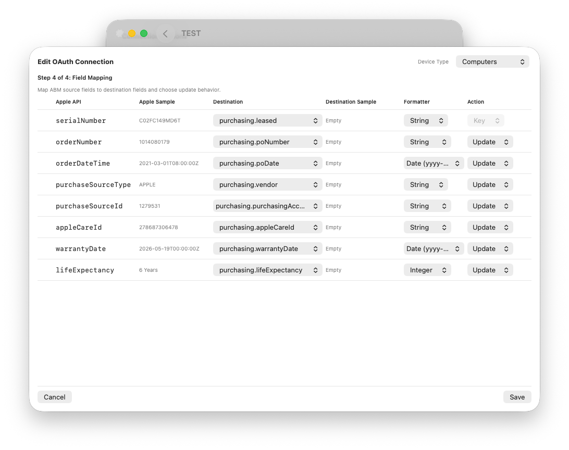Click the orderDateTime API field name

pyautogui.click(x=83, y=164)
